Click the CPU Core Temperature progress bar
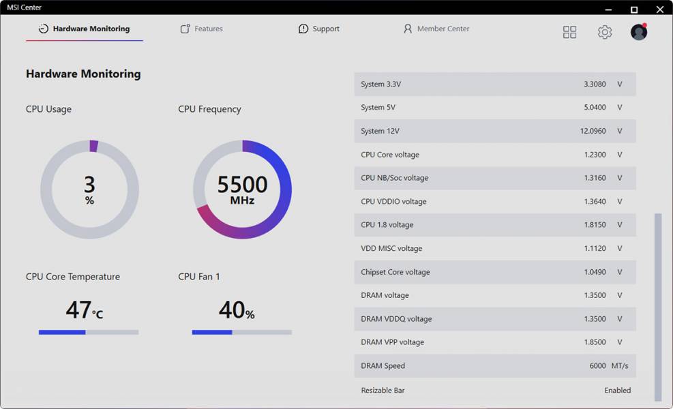Viewport: 673px width, 409px height. 89,332
